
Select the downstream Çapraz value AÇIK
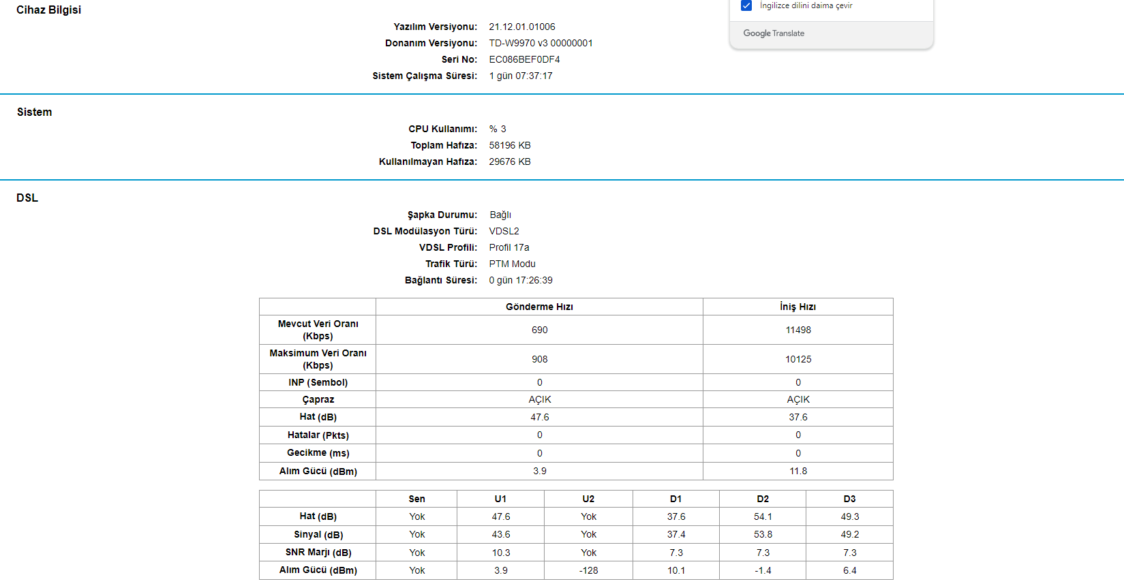pyautogui.click(x=798, y=399)
